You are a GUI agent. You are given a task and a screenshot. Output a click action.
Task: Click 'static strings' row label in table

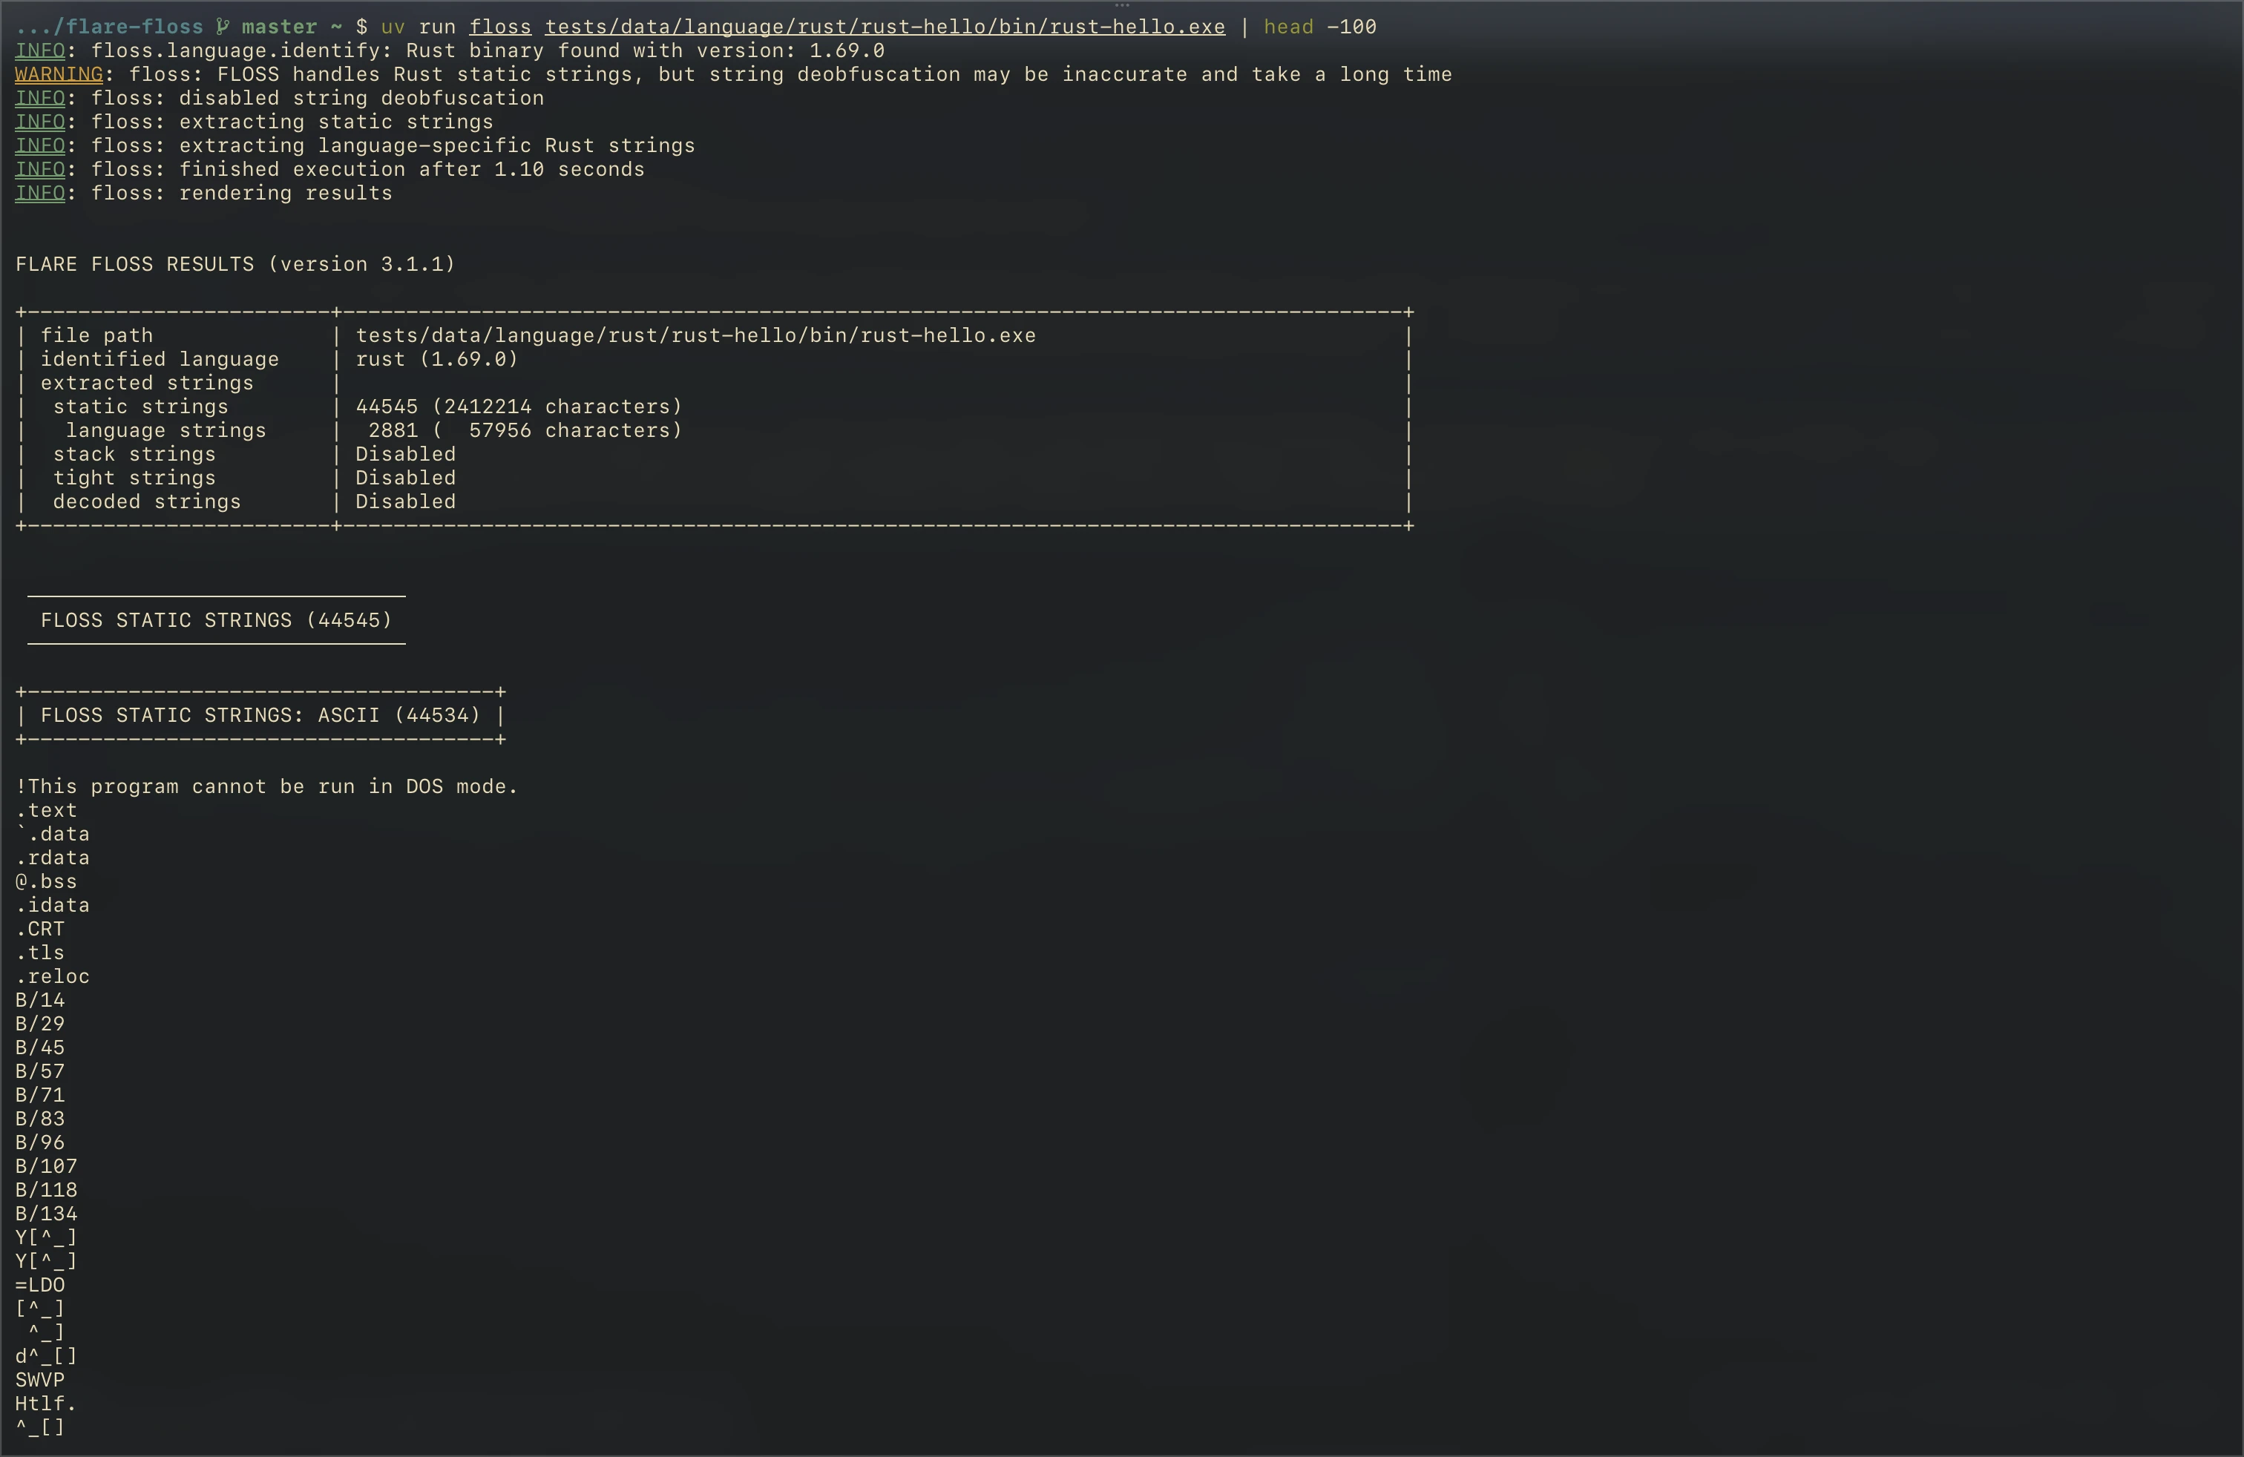(140, 407)
